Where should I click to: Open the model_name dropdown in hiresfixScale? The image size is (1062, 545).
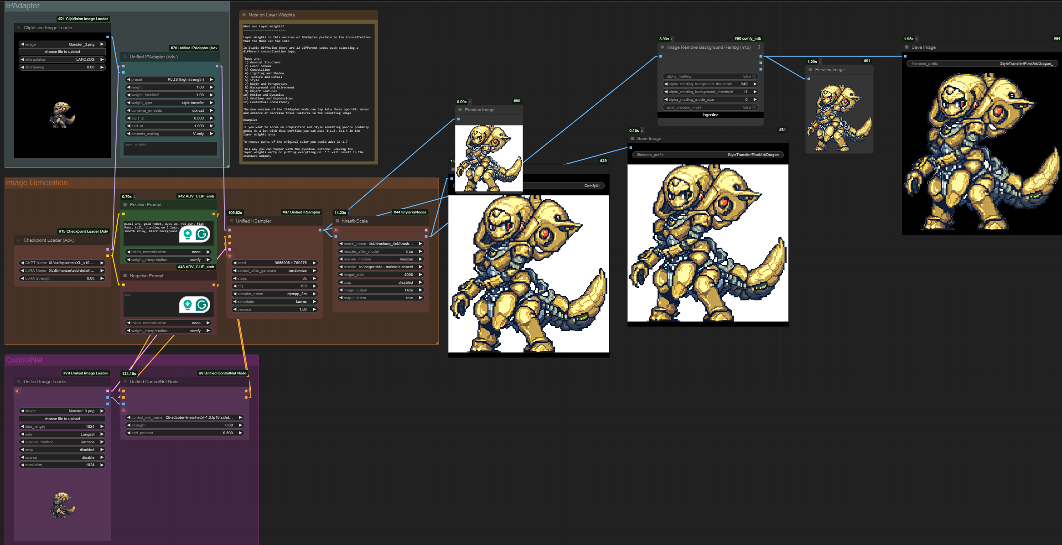(381, 244)
